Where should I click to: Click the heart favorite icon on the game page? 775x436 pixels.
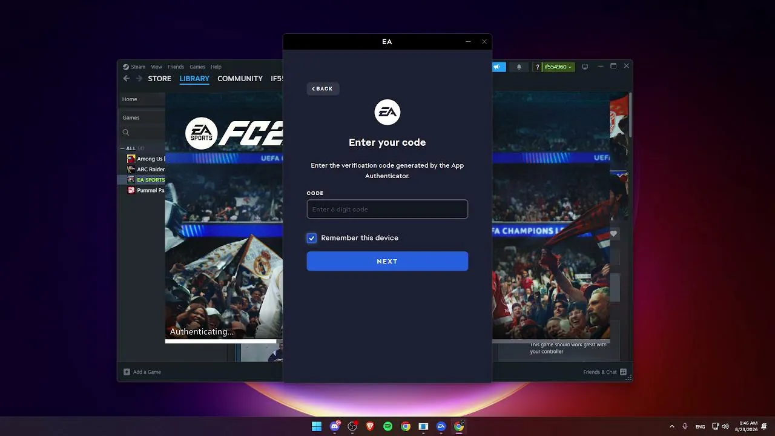(613, 234)
